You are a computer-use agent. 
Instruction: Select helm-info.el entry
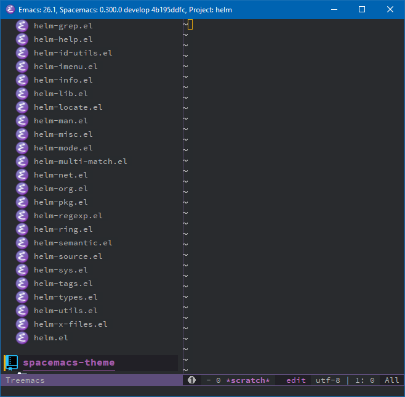point(63,80)
